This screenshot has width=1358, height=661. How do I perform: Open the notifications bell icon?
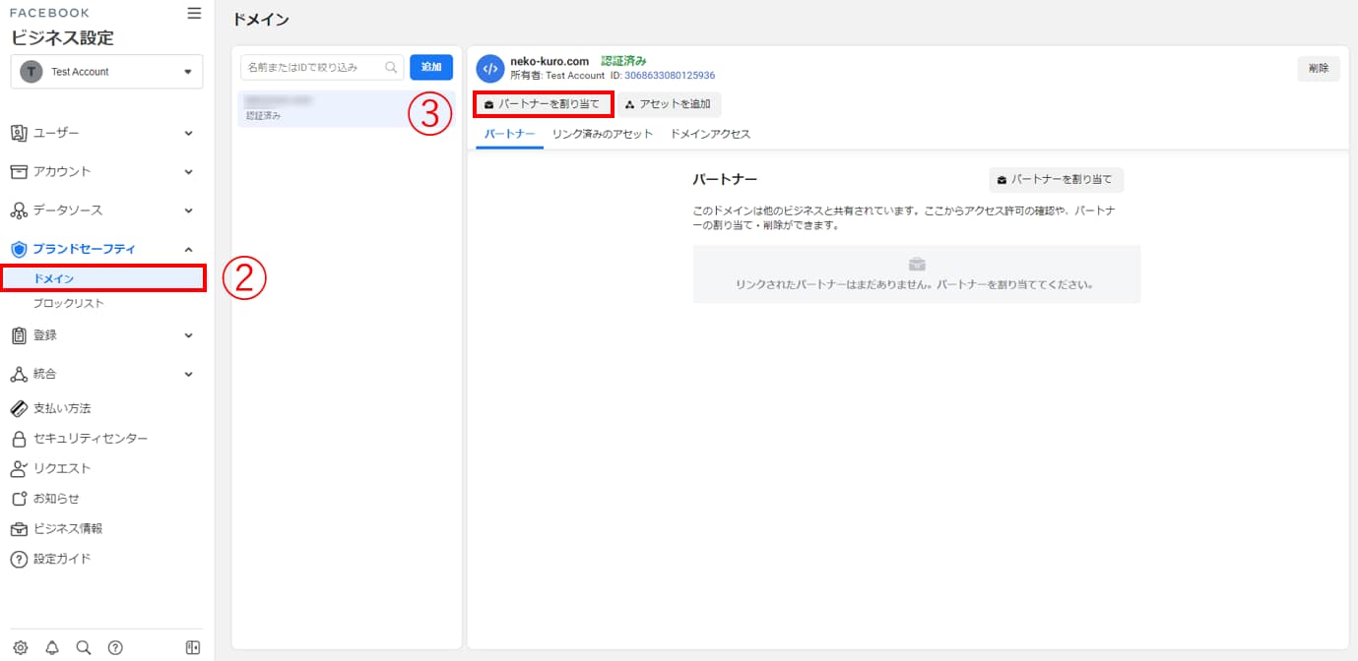tap(52, 647)
